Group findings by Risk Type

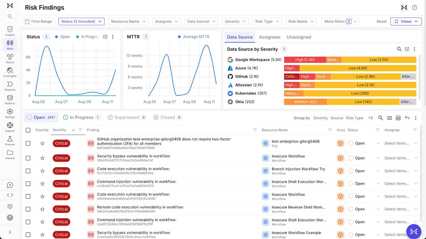click(354, 118)
